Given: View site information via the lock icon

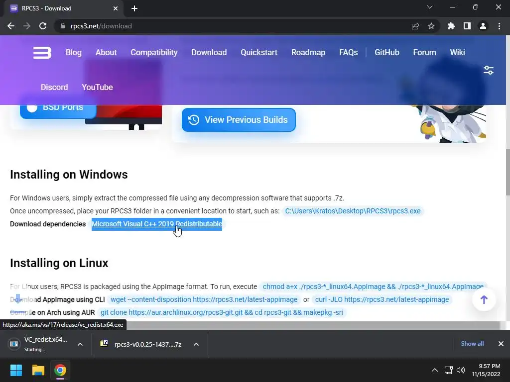Looking at the screenshot, I should (62, 26).
